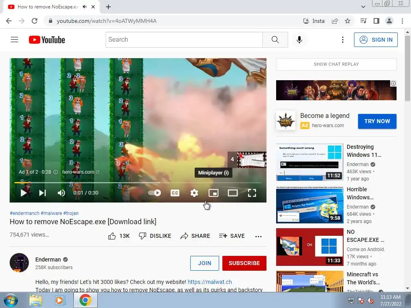Click the next ad preview thumbnail
The height and width of the screenshot is (308, 411).
tap(252, 160)
